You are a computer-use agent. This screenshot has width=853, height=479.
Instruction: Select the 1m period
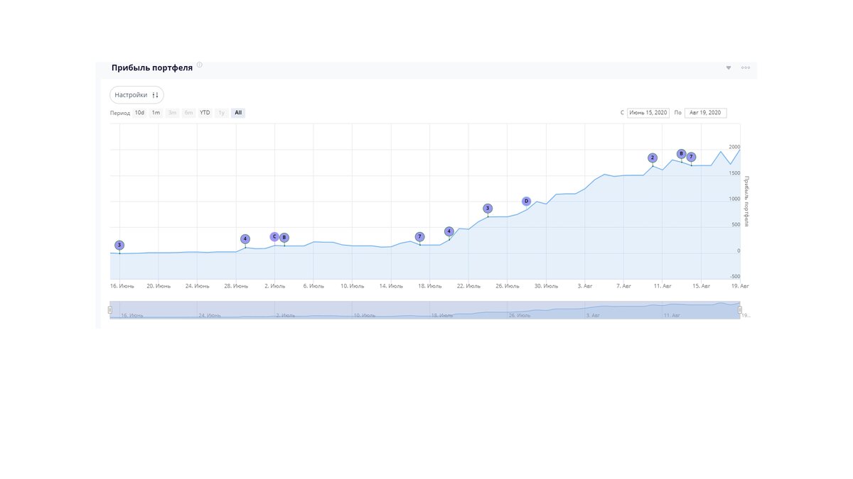[x=156, y=113]
